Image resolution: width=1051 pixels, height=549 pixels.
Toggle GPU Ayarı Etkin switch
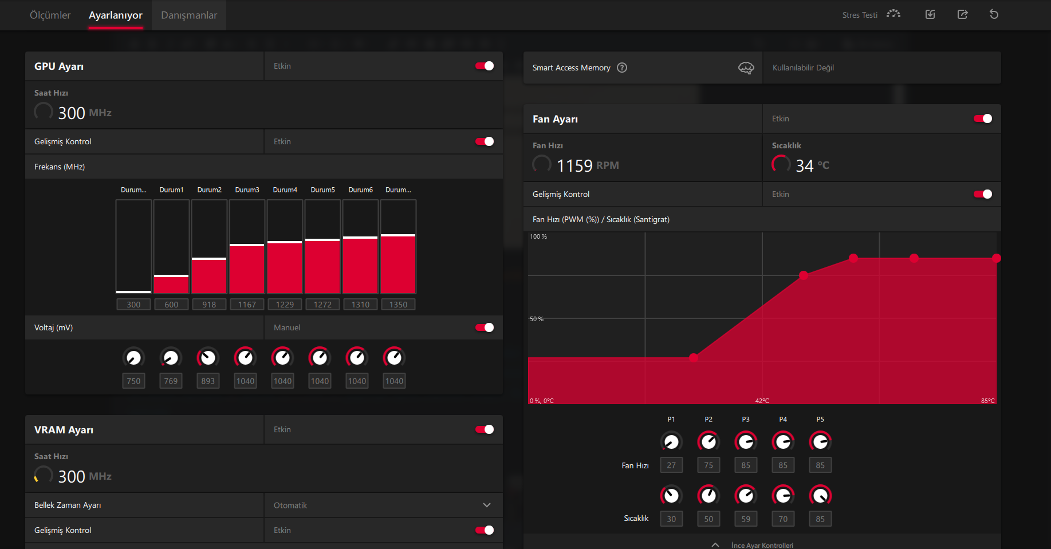pyautogui.click(x=485, y=66)
